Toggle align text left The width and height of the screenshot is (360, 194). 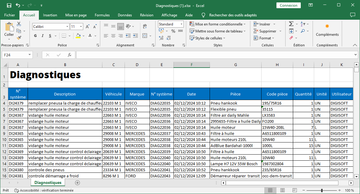pyautogui.click(x=106, y=36)
